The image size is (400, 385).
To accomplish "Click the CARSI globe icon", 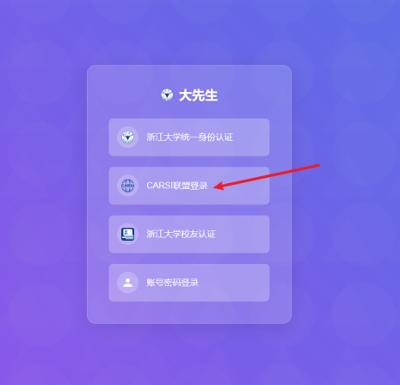I will click(x=127, y=186).
